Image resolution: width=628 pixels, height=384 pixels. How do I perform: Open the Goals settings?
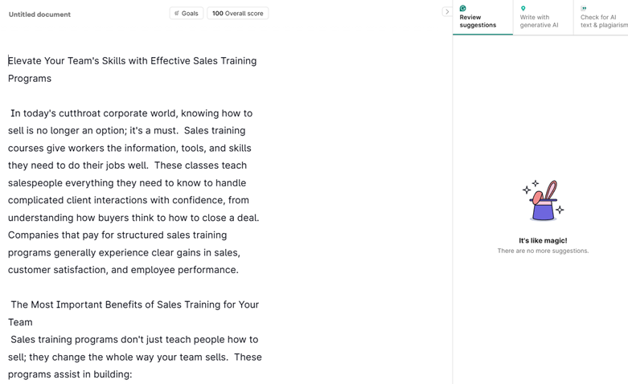[x=187, y=14]
